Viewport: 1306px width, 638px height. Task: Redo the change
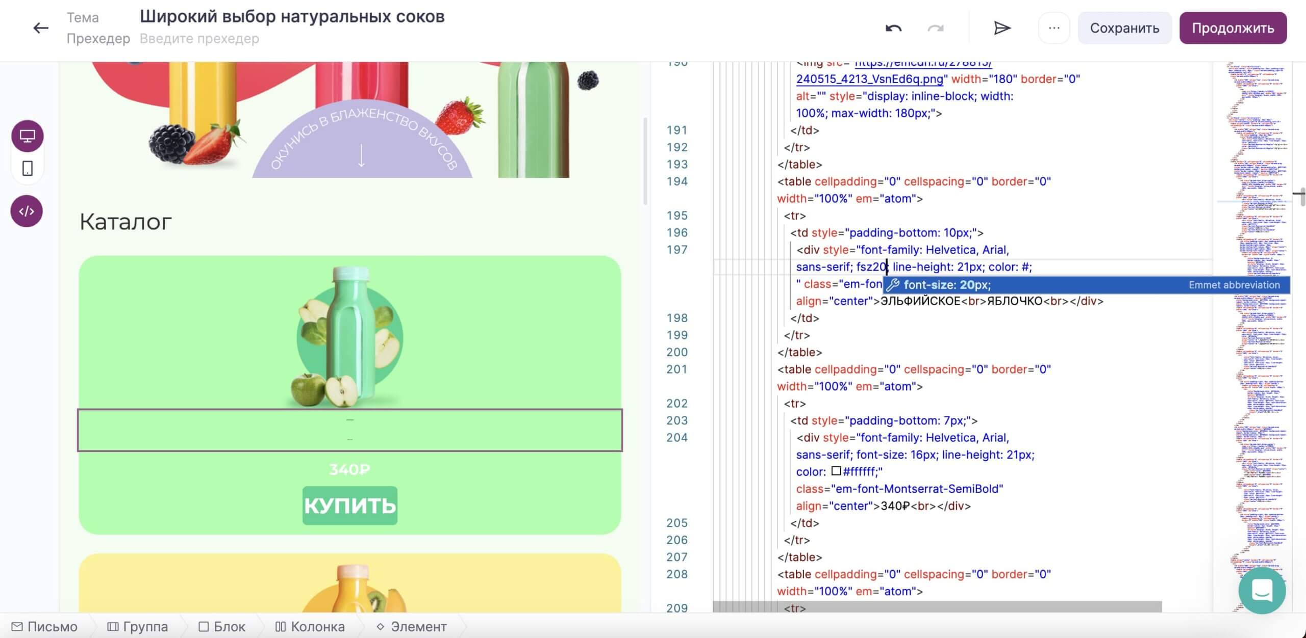(935, 28)
